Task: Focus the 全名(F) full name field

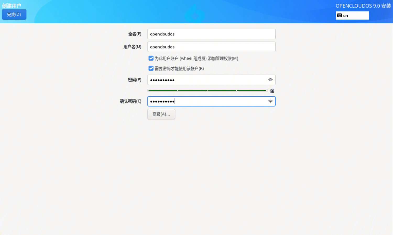Action: [211, 34]
